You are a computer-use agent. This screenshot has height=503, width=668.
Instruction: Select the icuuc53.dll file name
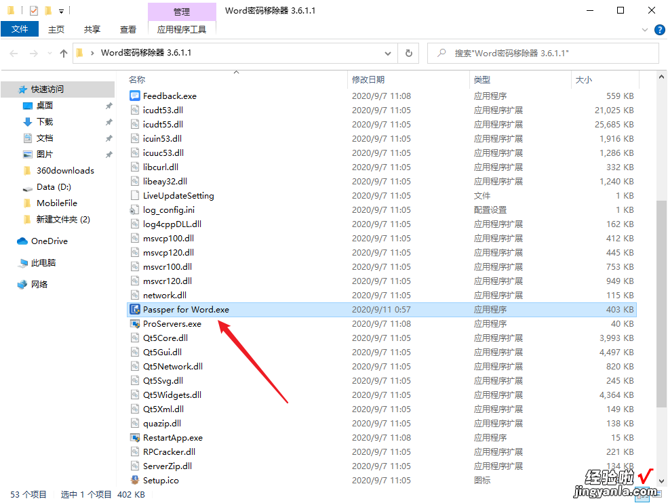pyautogui.click(x=163, y=153)
